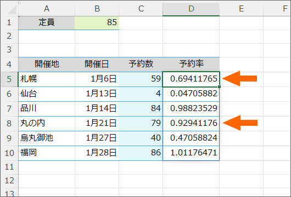Click reservation count 79

coord(141,124)
